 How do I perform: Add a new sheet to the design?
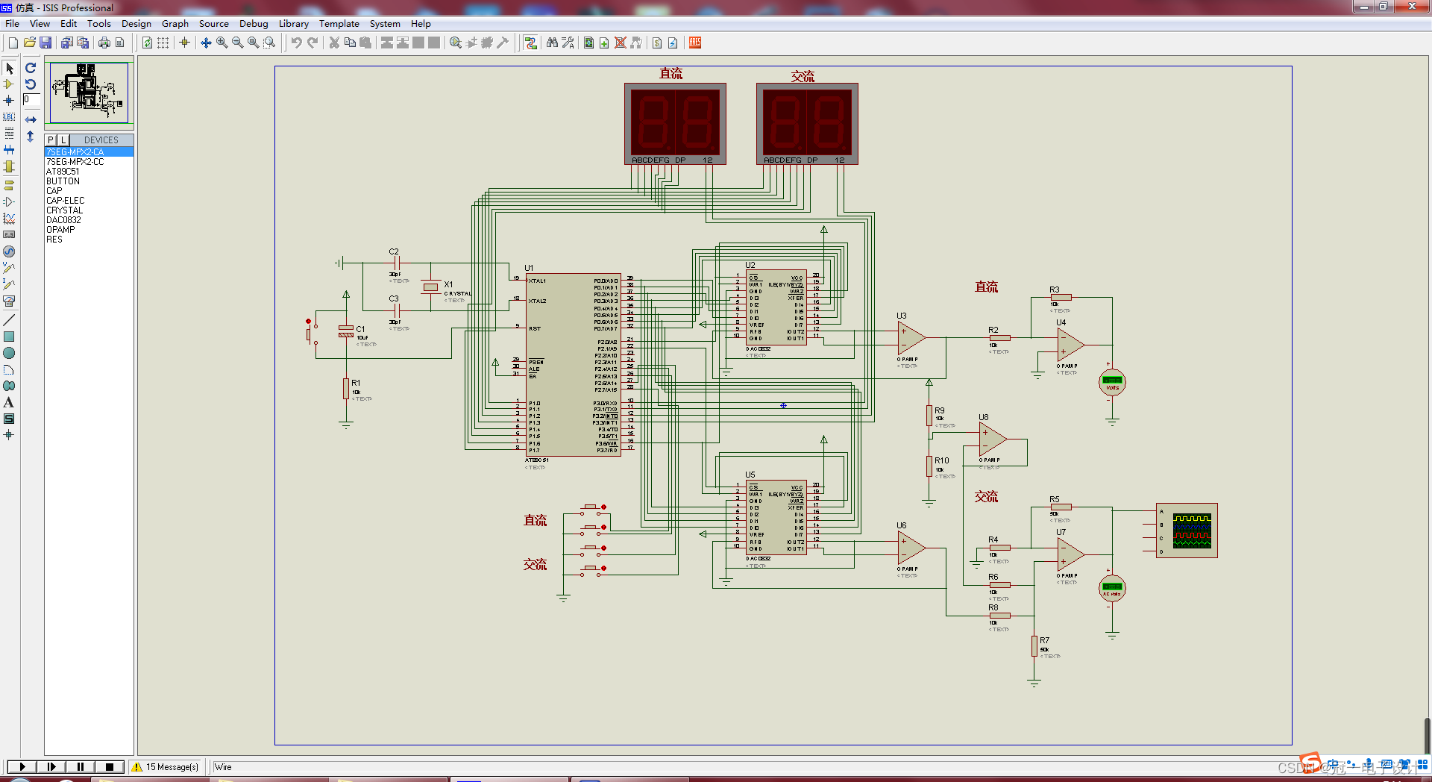604,43
